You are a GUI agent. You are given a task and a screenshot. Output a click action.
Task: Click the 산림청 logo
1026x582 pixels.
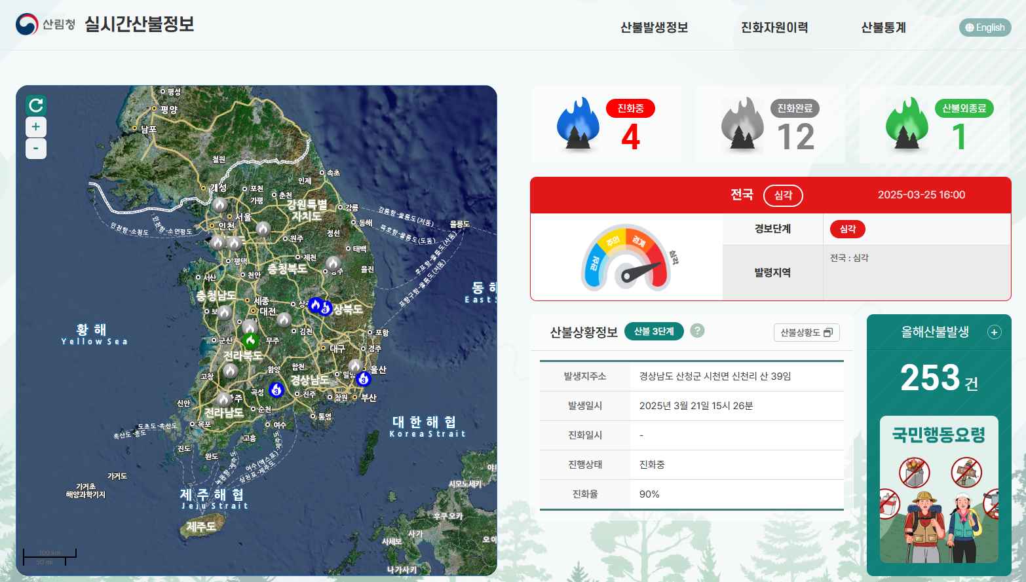[x=45, y=24]
